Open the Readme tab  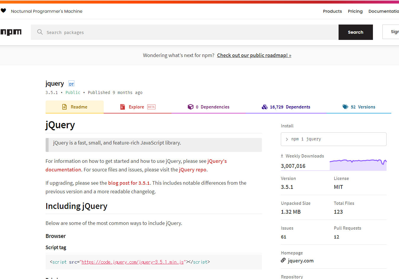75,107
